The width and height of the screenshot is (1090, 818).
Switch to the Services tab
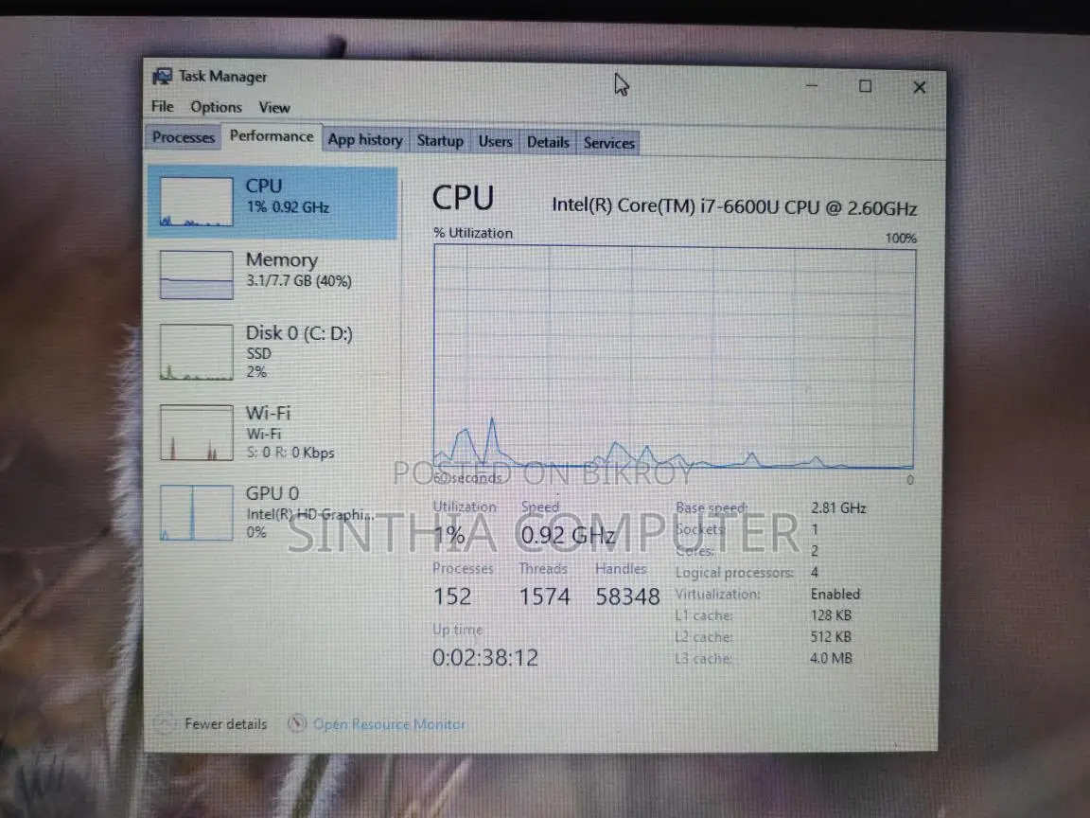point(609,143)
